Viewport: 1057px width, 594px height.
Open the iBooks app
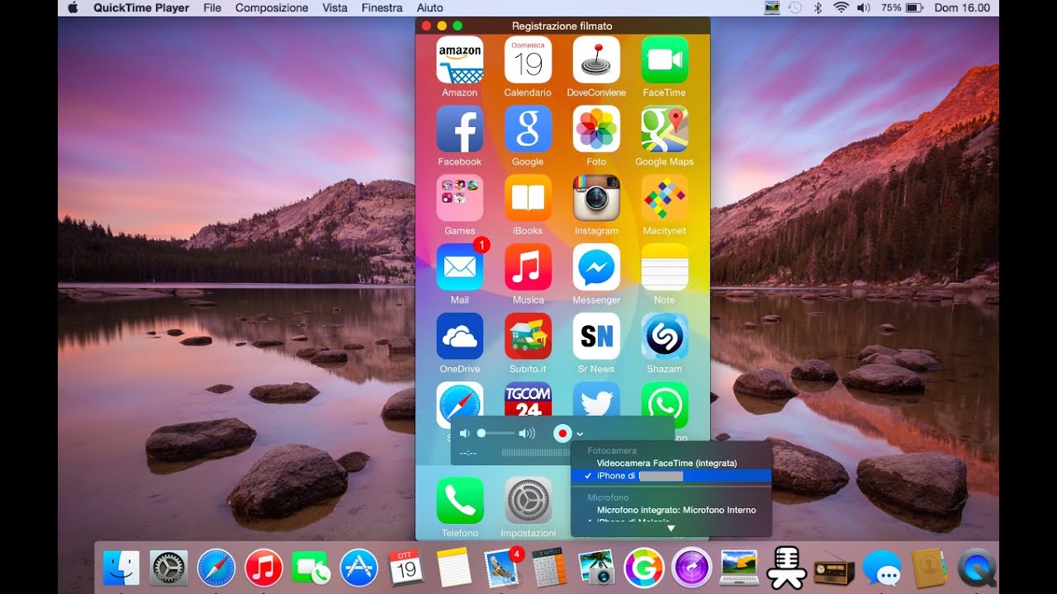coord(528,198)
